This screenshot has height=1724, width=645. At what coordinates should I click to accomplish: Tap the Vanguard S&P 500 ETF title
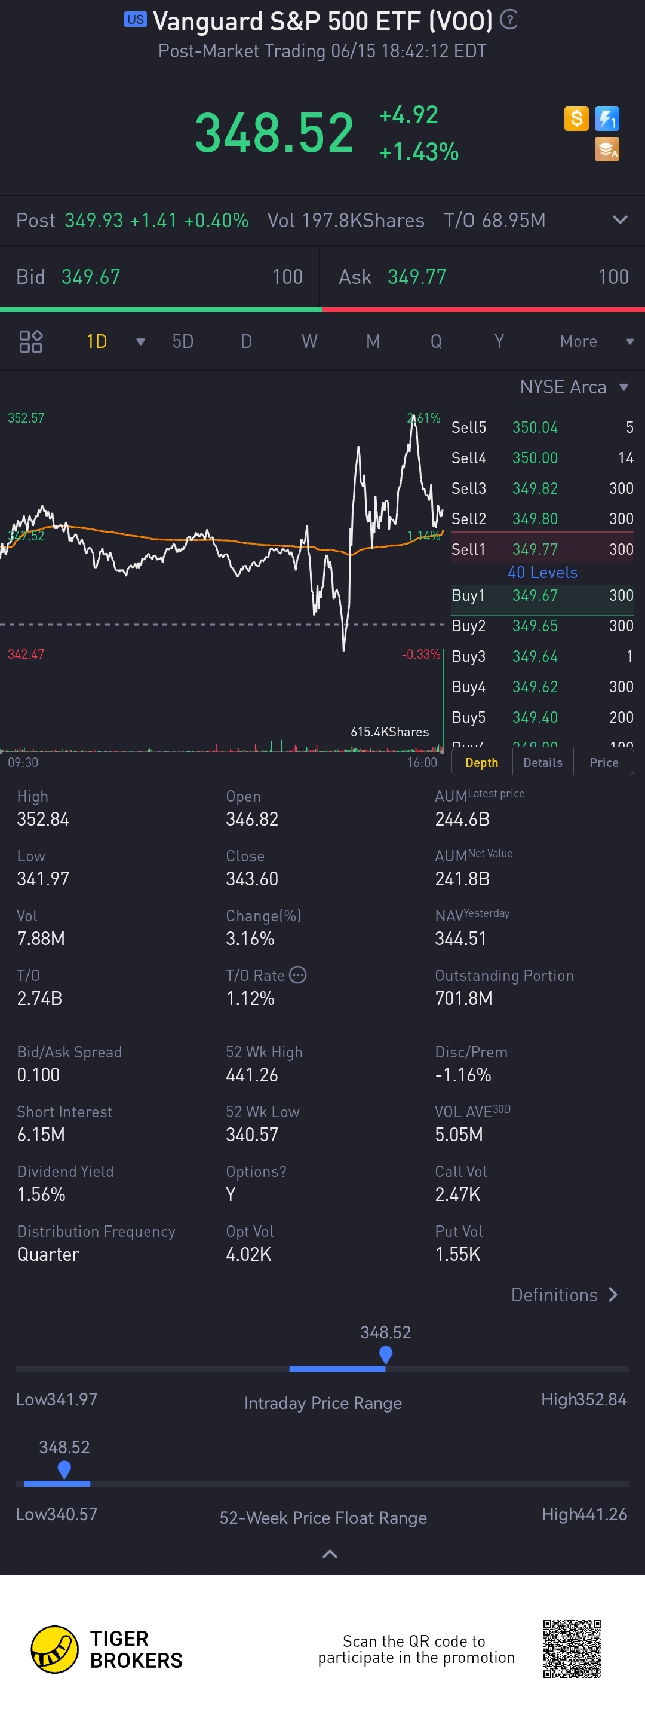323,22
